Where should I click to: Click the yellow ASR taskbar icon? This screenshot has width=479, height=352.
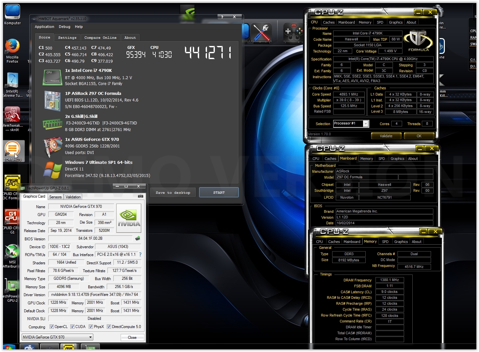point(68,347)
